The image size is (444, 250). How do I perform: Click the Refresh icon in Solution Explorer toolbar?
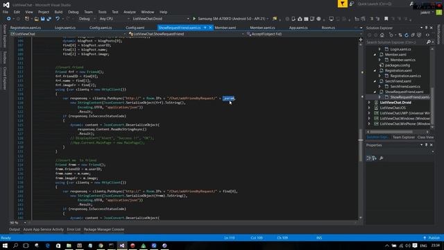(x=407, y=35)
